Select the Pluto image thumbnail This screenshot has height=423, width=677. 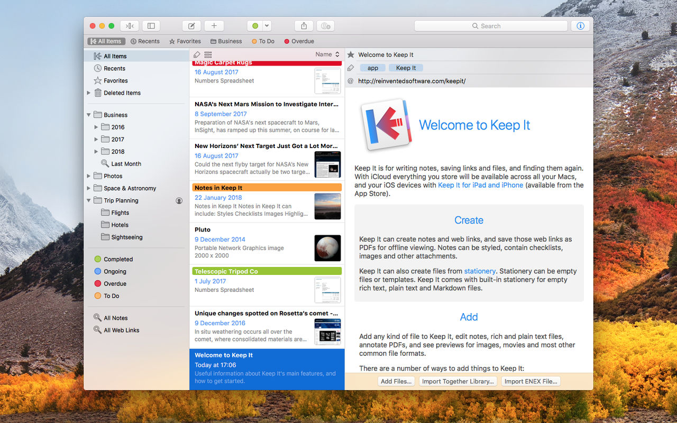(x=328, y=248)
